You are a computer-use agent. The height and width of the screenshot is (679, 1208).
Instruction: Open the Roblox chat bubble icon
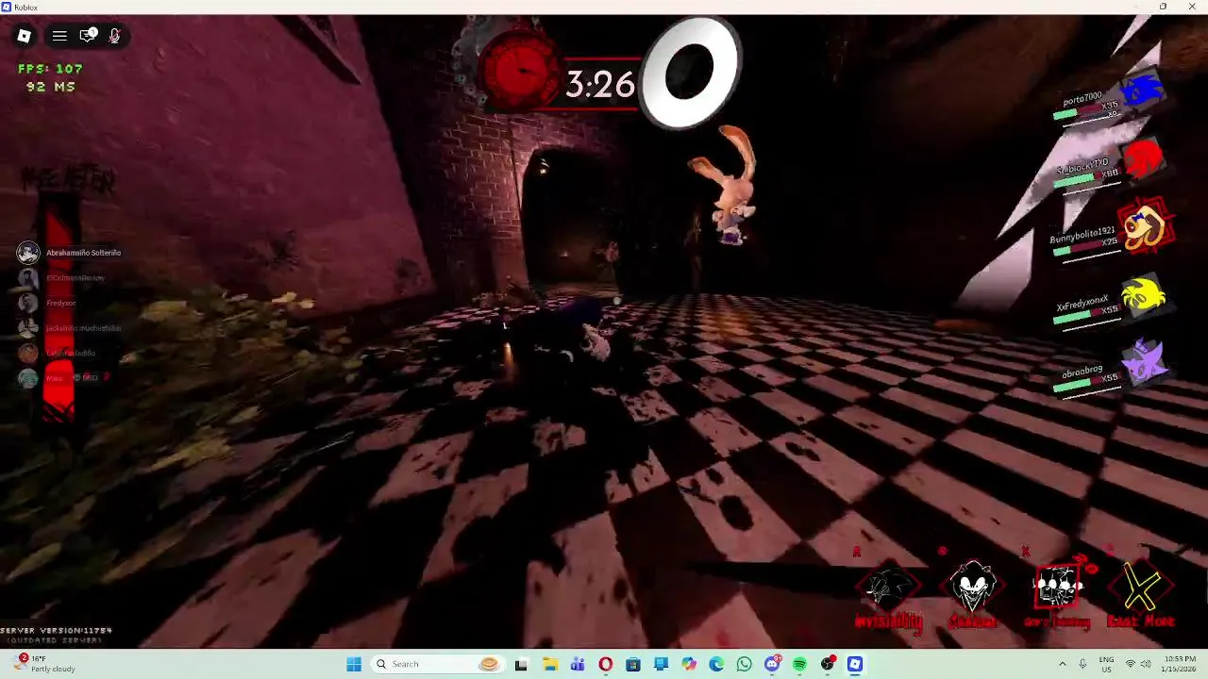(88, 36)
